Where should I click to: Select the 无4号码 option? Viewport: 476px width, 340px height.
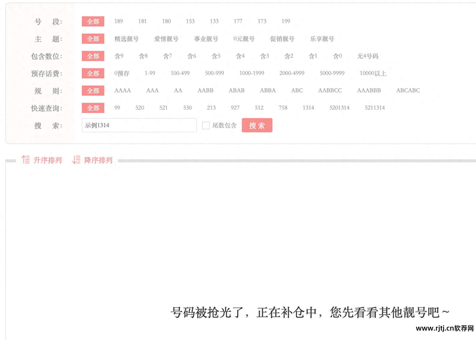(x=368, y=56)
